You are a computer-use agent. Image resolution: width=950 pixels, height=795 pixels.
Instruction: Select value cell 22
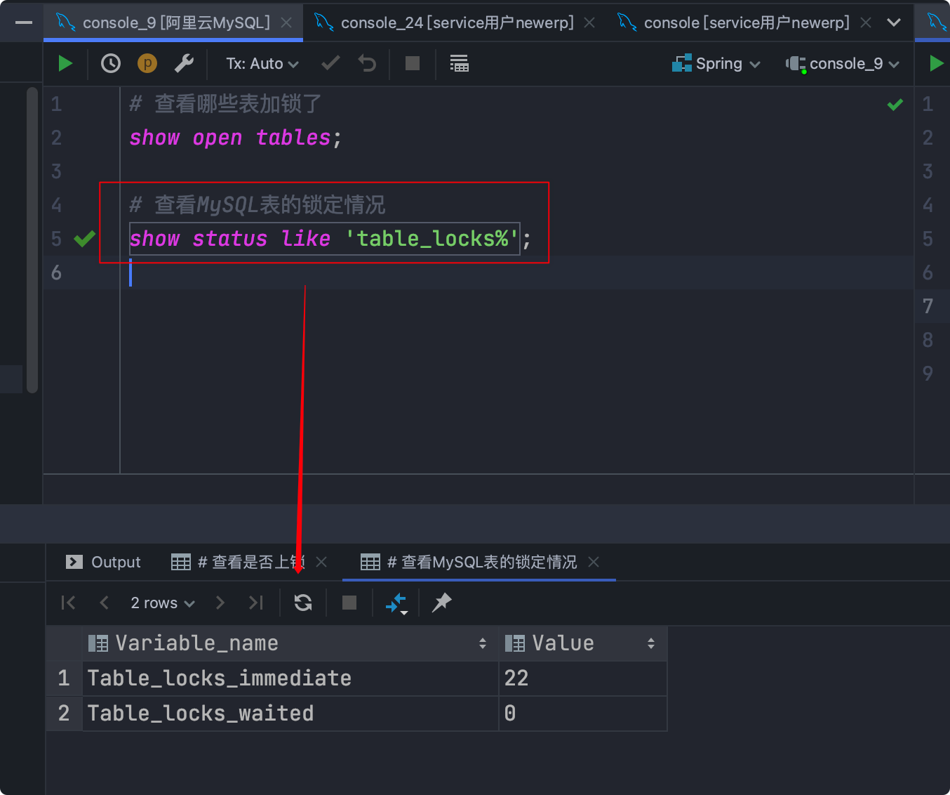582,678
